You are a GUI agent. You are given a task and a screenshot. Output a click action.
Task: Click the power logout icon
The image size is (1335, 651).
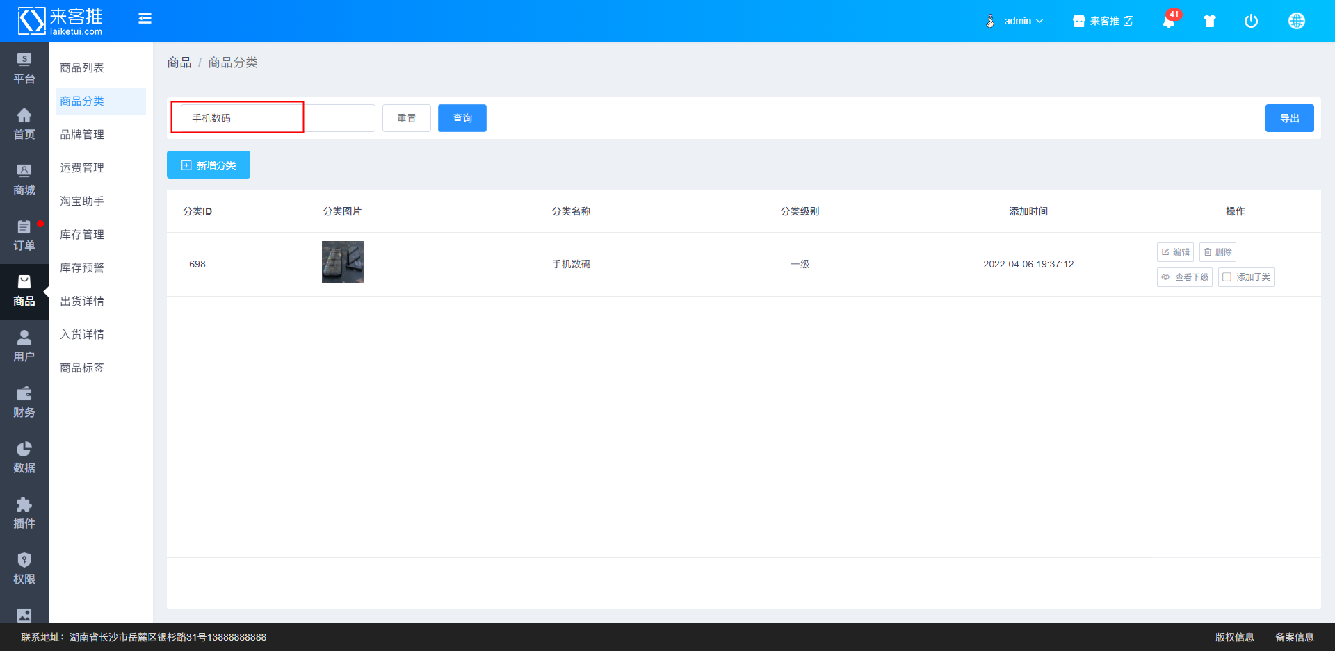[x=1251, y=21]
